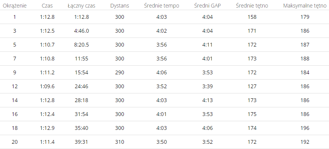Click the Dystans column header

(x=120, y=6)
